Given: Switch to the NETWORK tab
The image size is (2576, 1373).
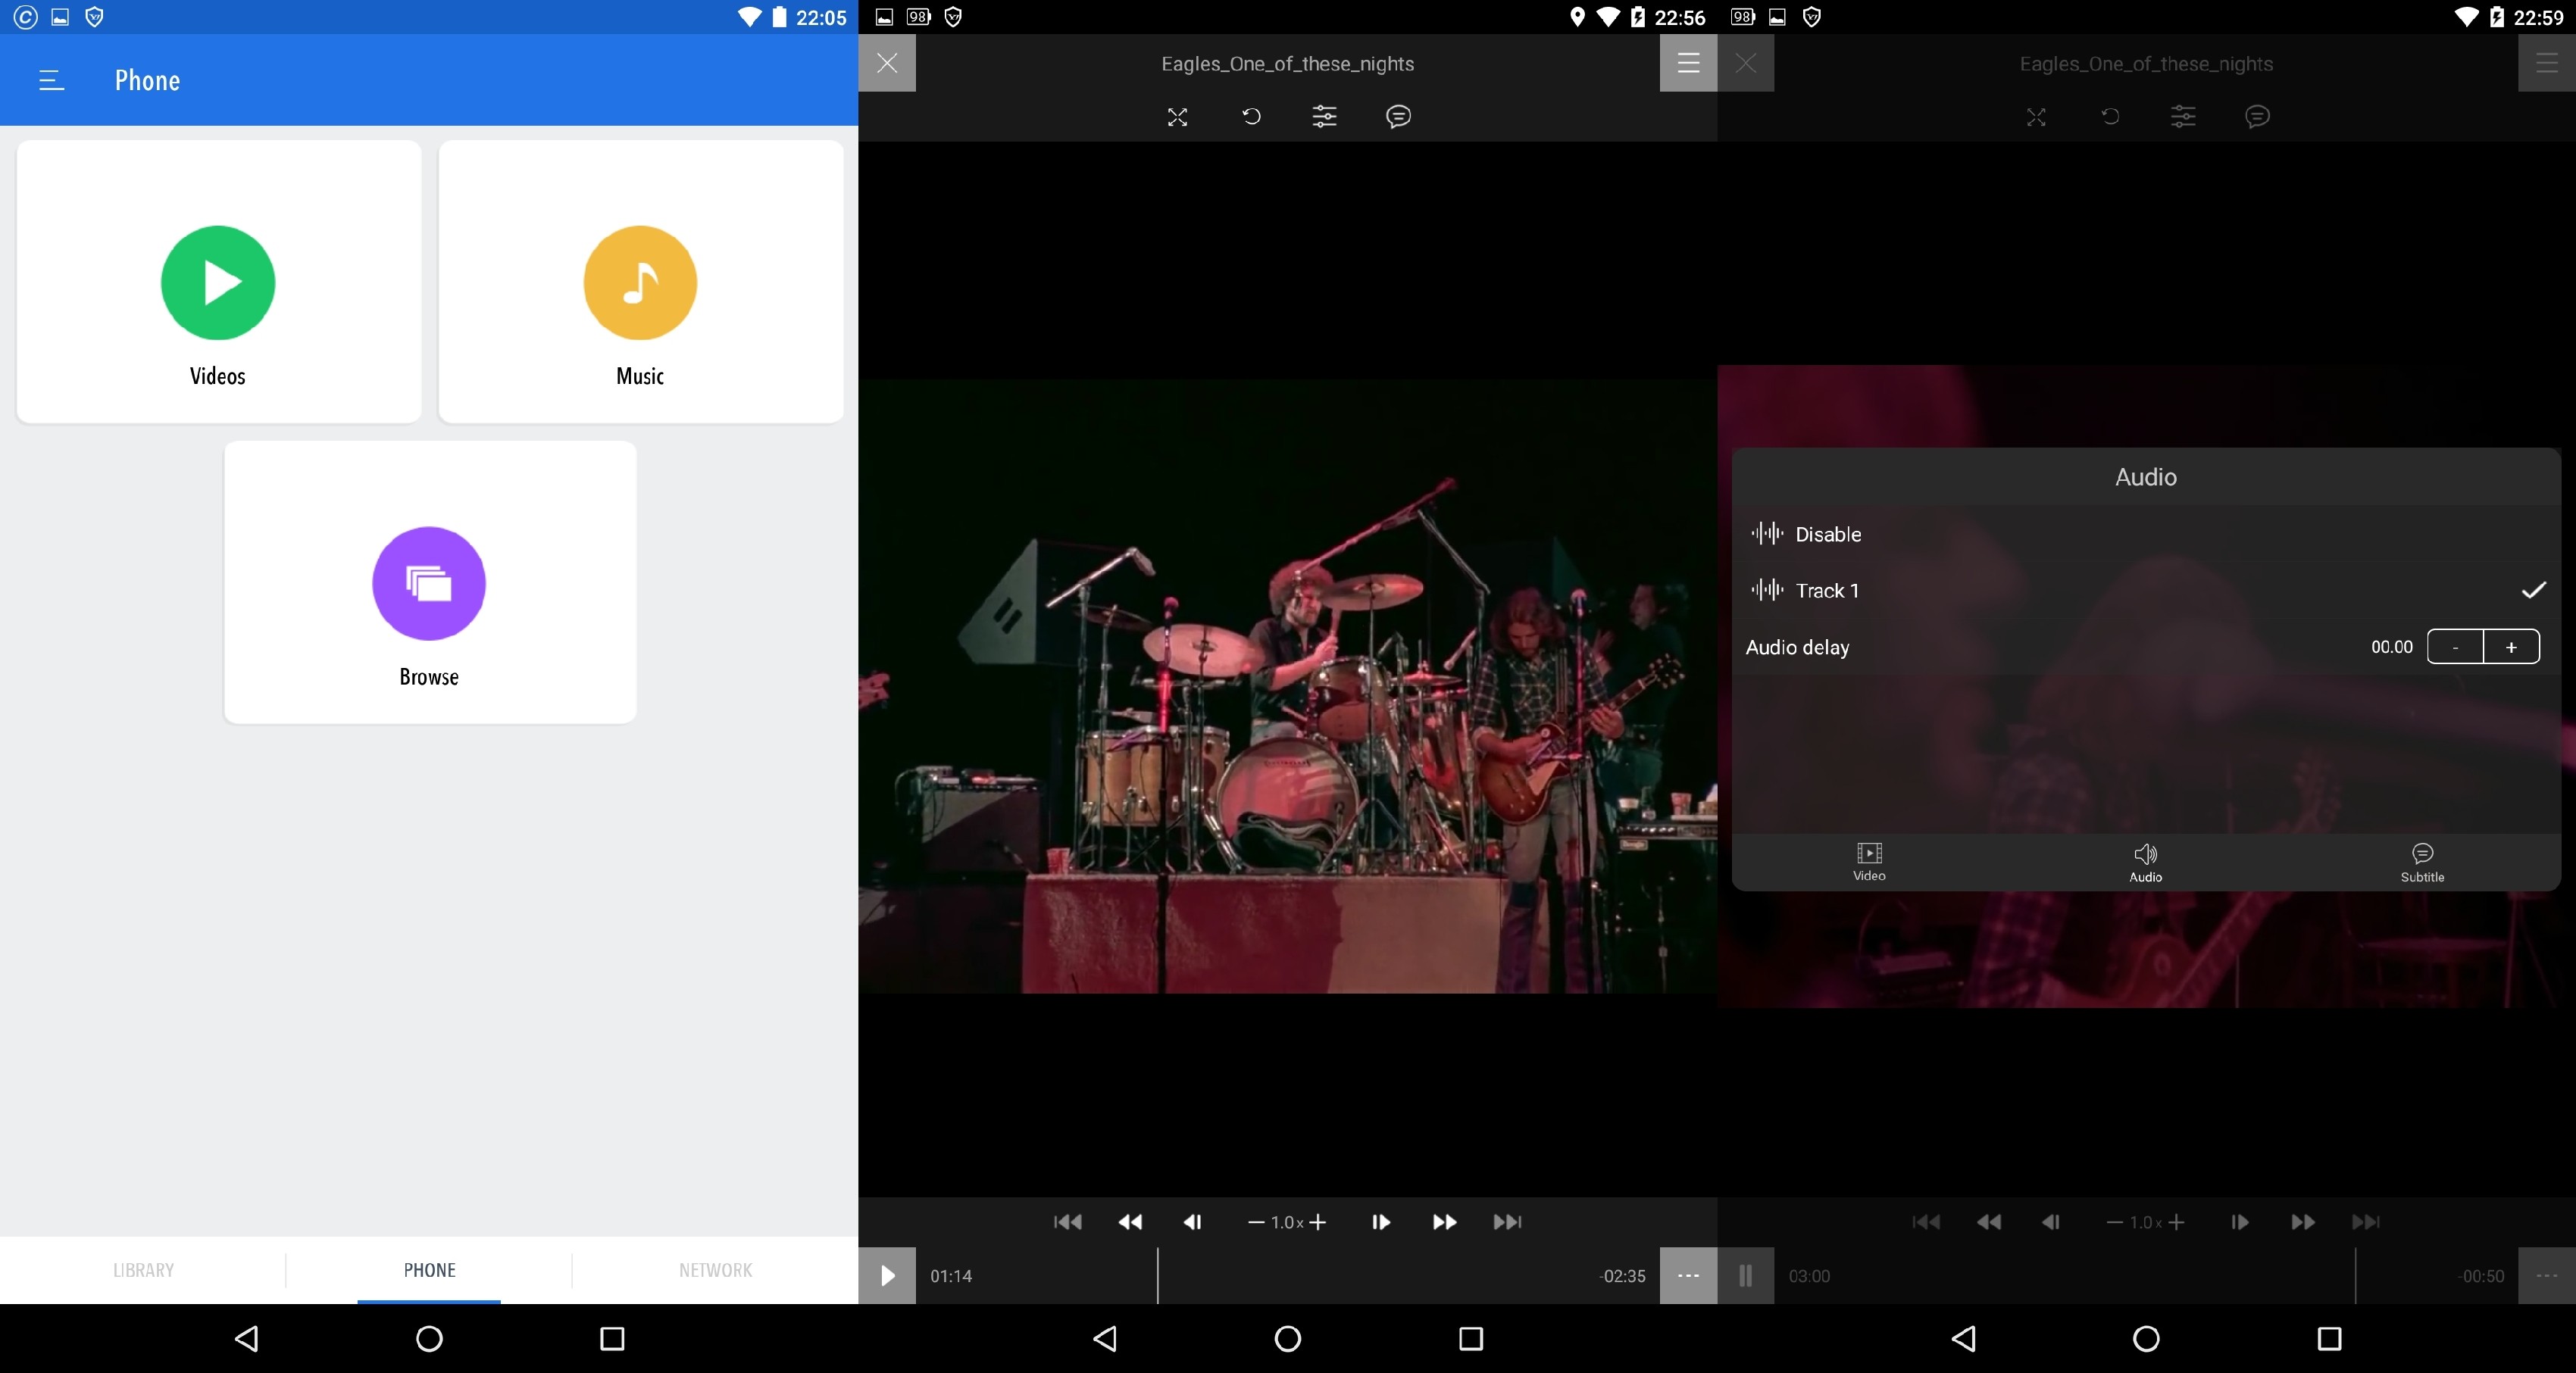Looking at the screenshot, I should coord(715,1270).
